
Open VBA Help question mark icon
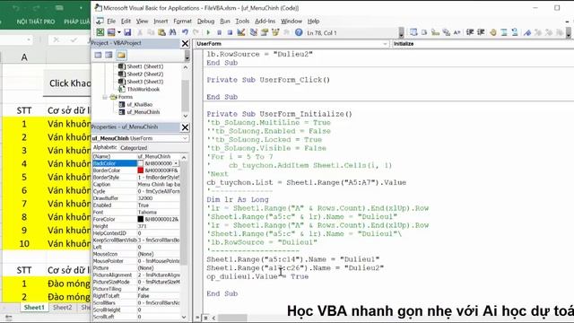(299, 32)
